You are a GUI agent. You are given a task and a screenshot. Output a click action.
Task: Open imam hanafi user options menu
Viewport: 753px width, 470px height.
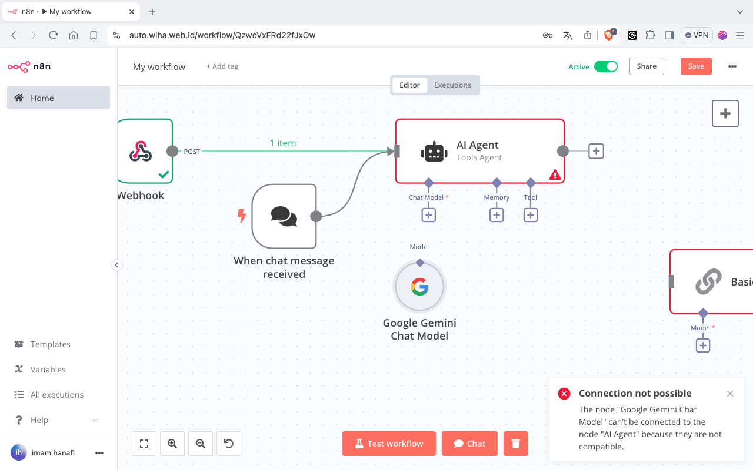pos(99,453)
